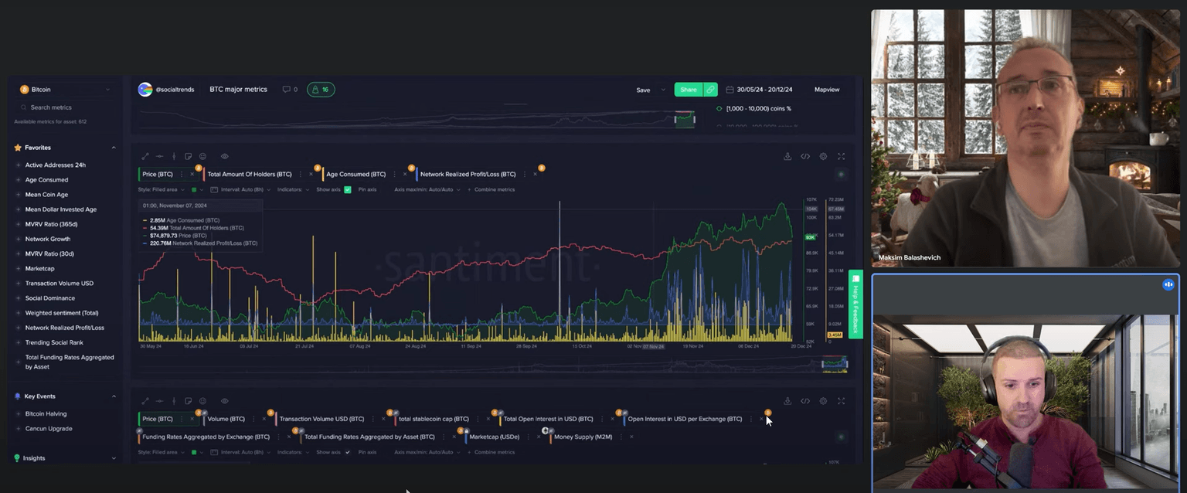Uncheck the Show axis checkbox on upper chart
1187x493 pixels.
coord(348,189)
